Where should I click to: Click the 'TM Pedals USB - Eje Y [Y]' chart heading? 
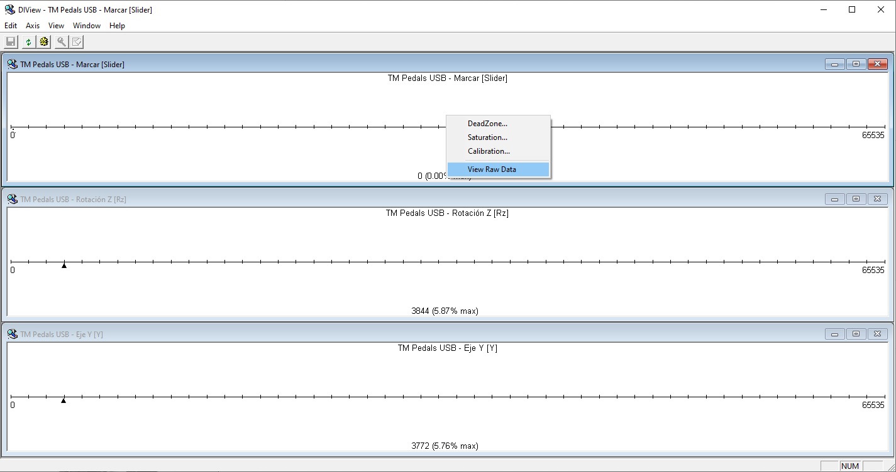[447, 348]
